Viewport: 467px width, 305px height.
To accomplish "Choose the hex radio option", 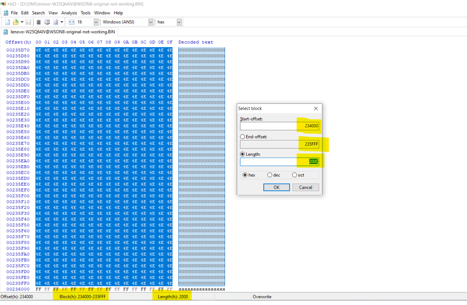I will [x=245, y=175].
